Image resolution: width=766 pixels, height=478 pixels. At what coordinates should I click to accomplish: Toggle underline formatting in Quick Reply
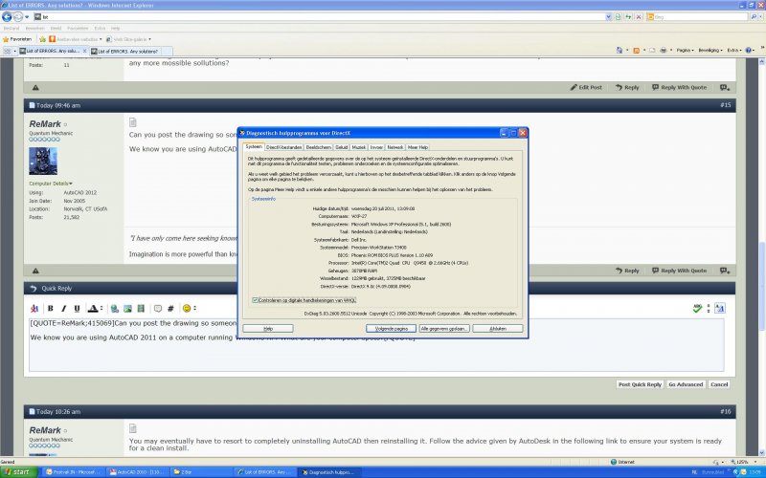(x=77, y=308)
